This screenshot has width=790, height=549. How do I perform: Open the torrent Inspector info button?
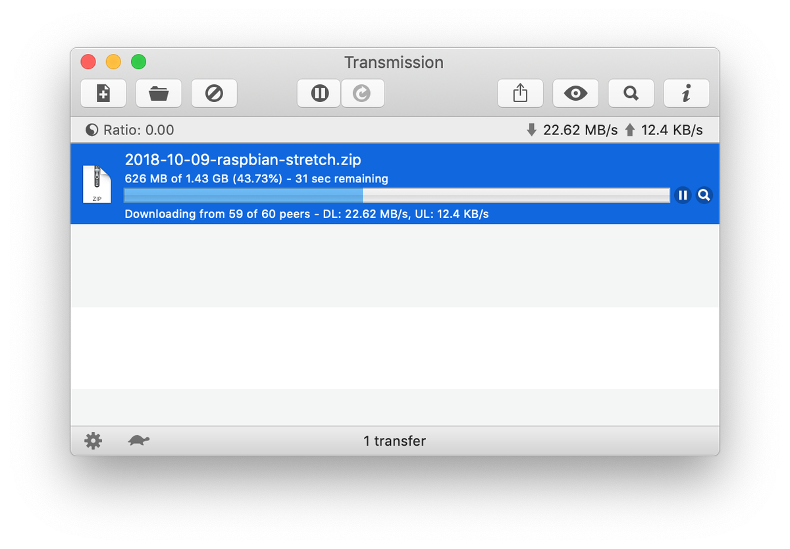click(x=686, y=93)
